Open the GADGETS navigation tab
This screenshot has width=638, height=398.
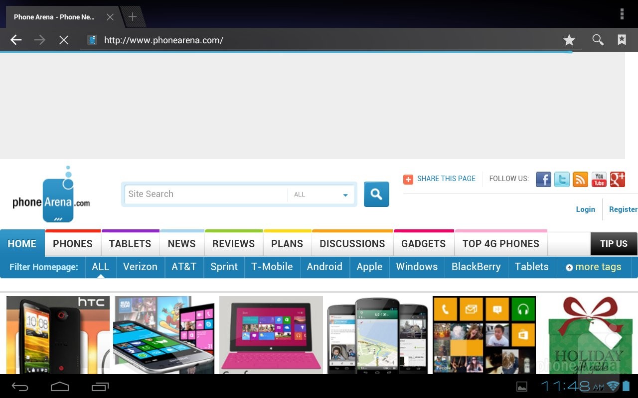pos(424,244)
